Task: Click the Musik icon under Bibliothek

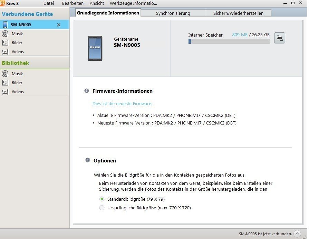Action: [5, 74]
